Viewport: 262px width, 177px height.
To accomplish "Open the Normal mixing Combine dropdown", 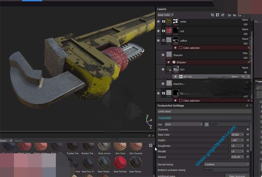I will pos(226,164).
